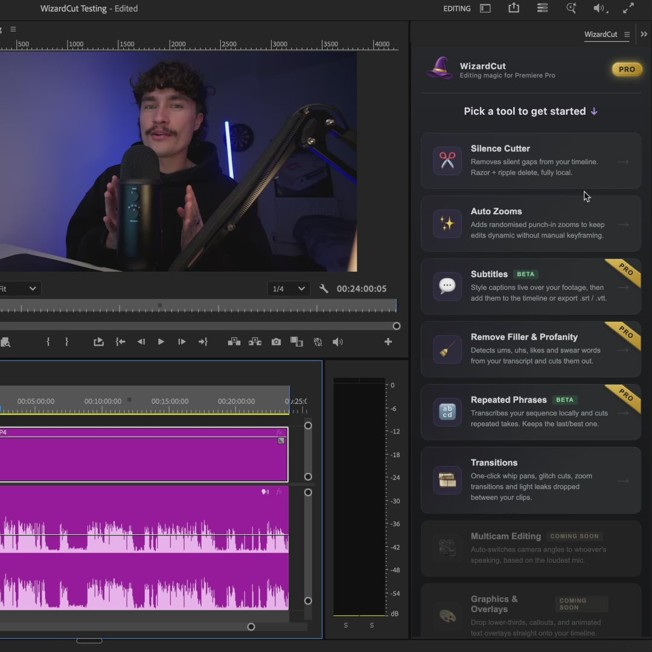Click the broom icon for filler removal

[x=447, y=349]
